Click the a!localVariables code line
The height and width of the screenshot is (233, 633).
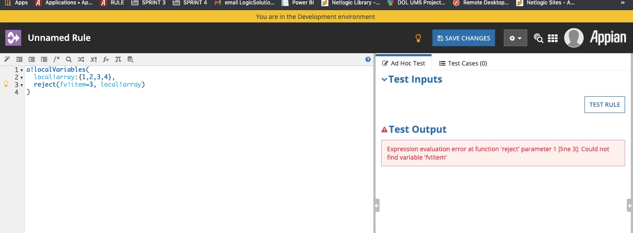tap(58, 70)
